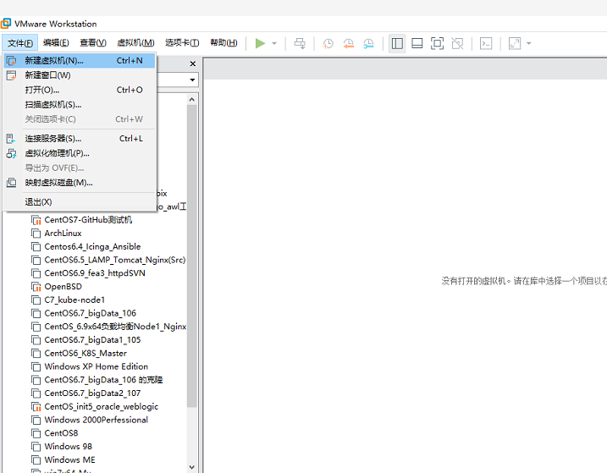Open stretch display dropdown arrow
The width and height of the screenshot is (607, 473).
click(x=529, y=43)
